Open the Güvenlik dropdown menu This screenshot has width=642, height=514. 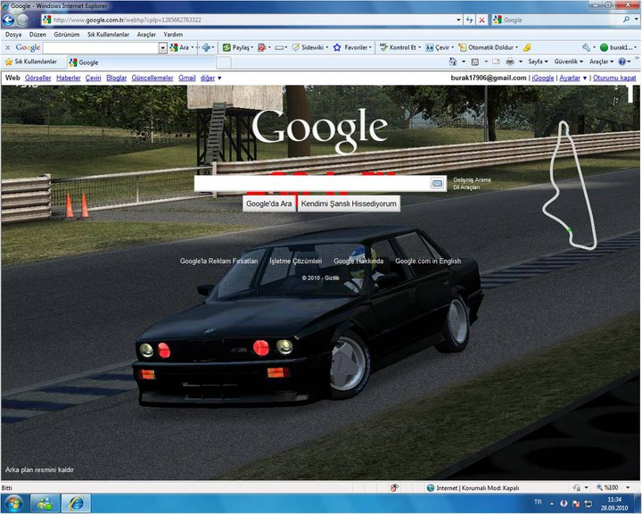568,62
